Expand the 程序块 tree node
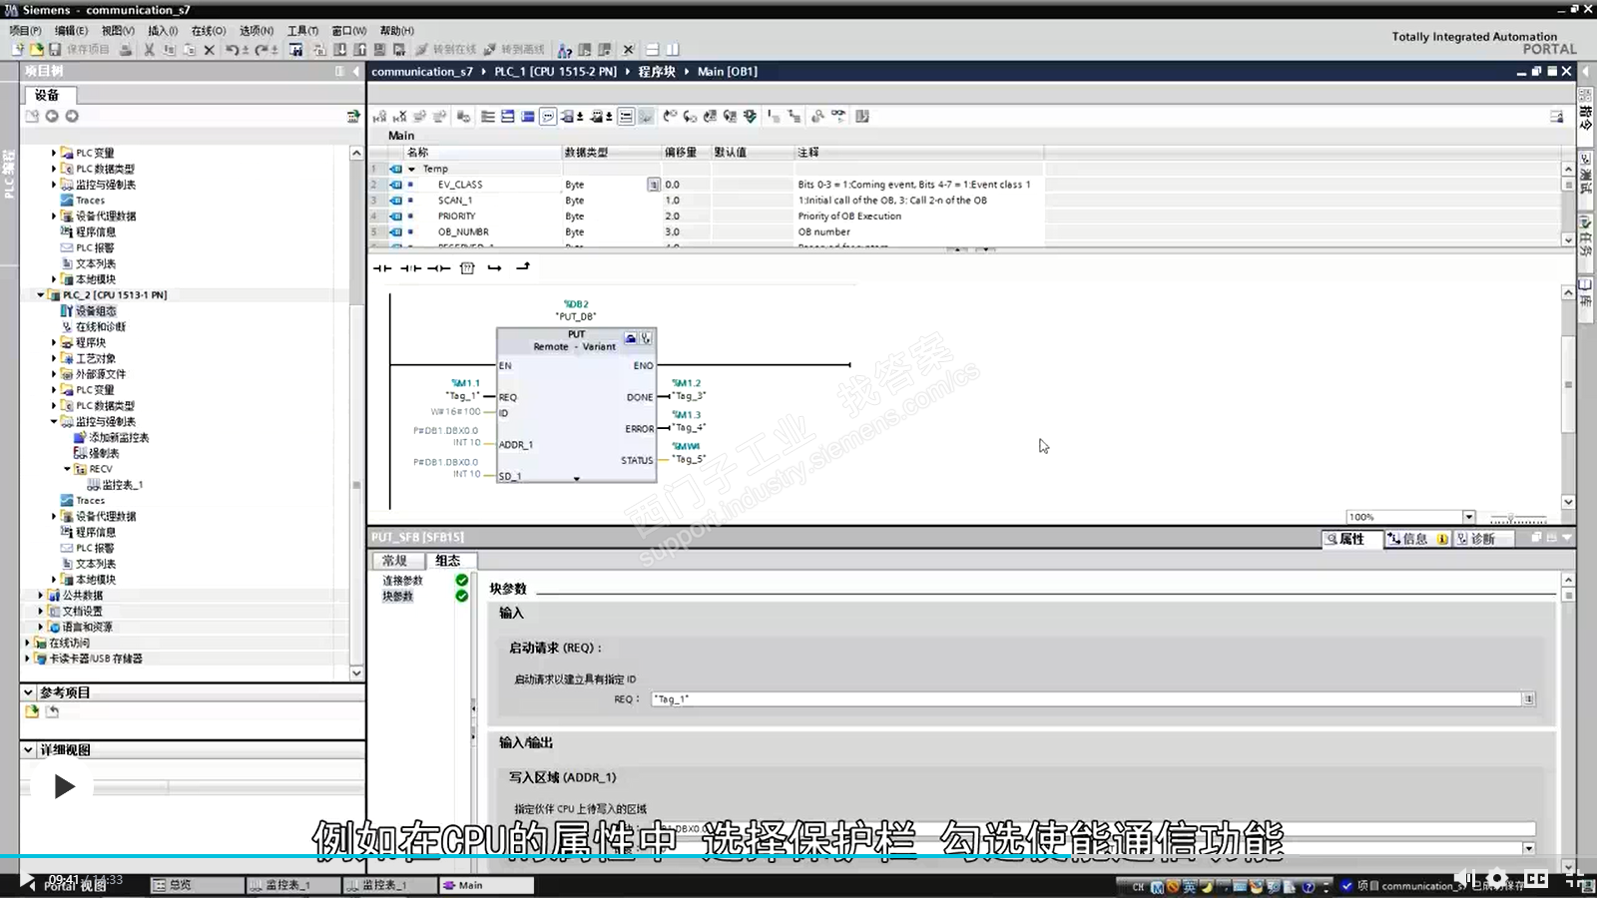 point(54,342)
